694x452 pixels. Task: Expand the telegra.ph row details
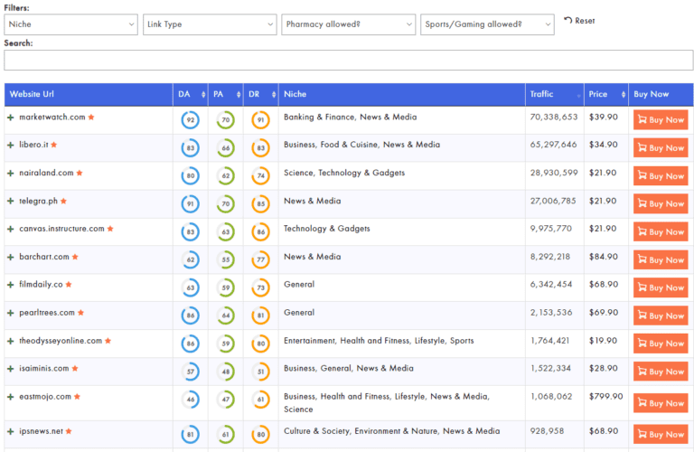(x=11, y=201)
